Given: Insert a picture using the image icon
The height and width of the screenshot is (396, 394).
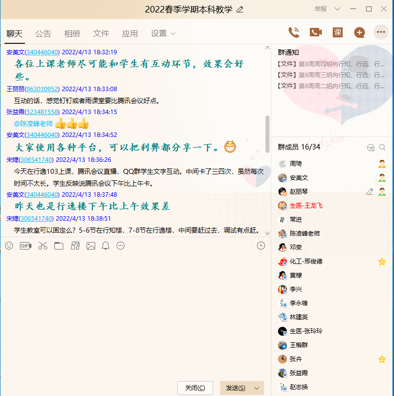Looking at the screenshot, I should [91, 246].
